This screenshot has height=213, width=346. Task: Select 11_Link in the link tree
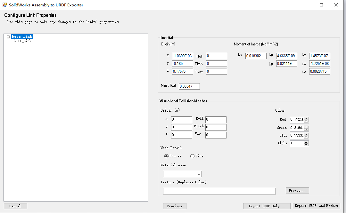point(25,41)
